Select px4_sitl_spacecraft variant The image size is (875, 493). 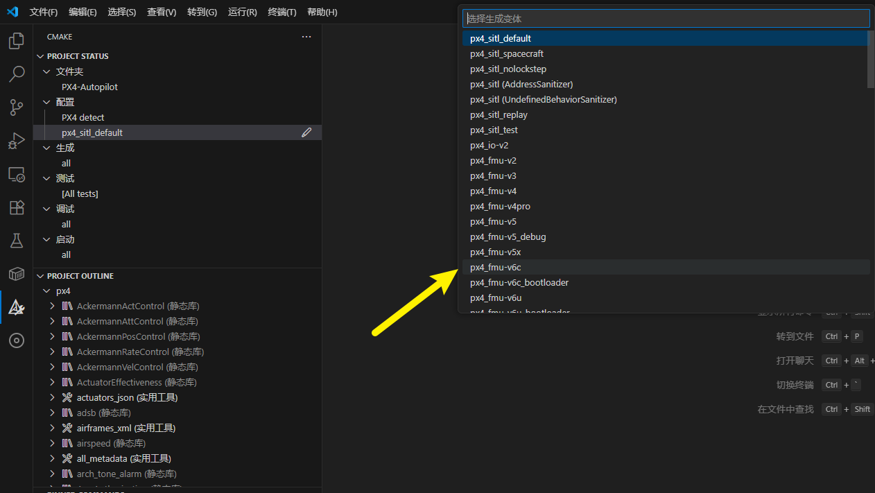pos(666,53)
